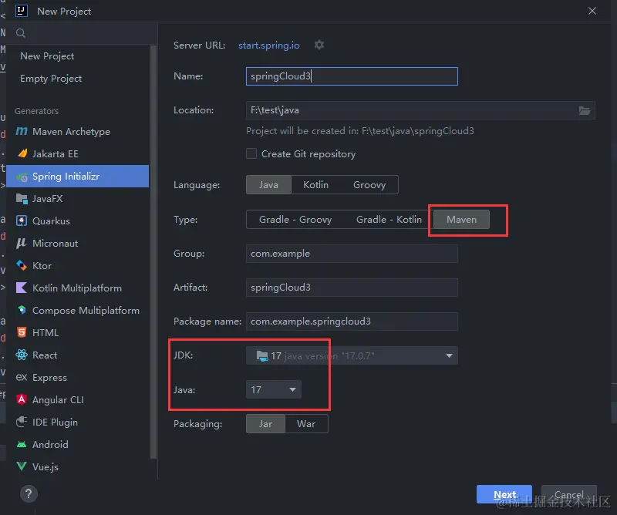Screen dimensions: 617x515
Task: Click the project Name input field
Action: click(x=352, y=76)
